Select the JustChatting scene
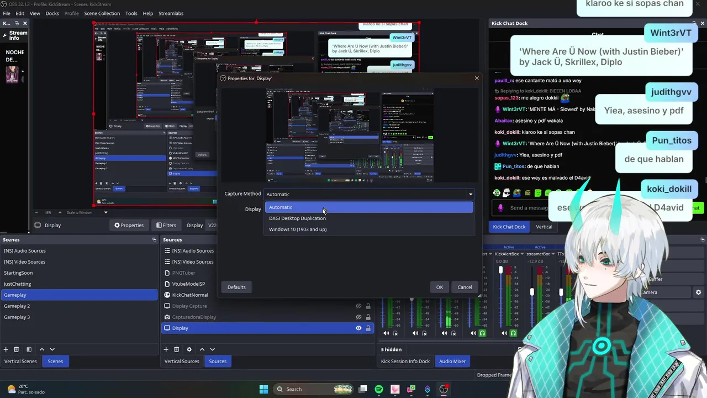Screen dimensions: 707x398 pos(79,284)
